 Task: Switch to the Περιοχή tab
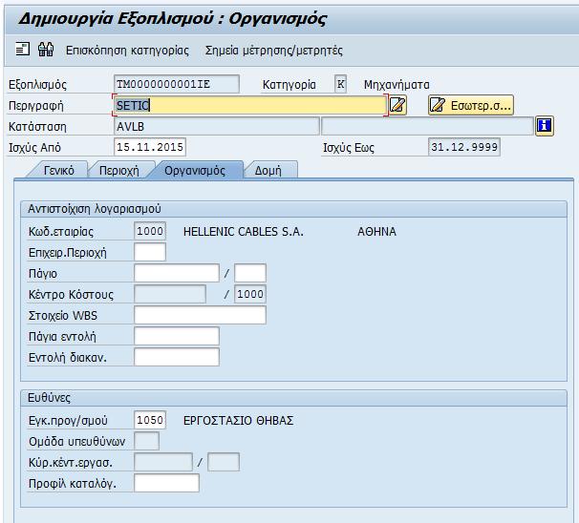point(118,171)
